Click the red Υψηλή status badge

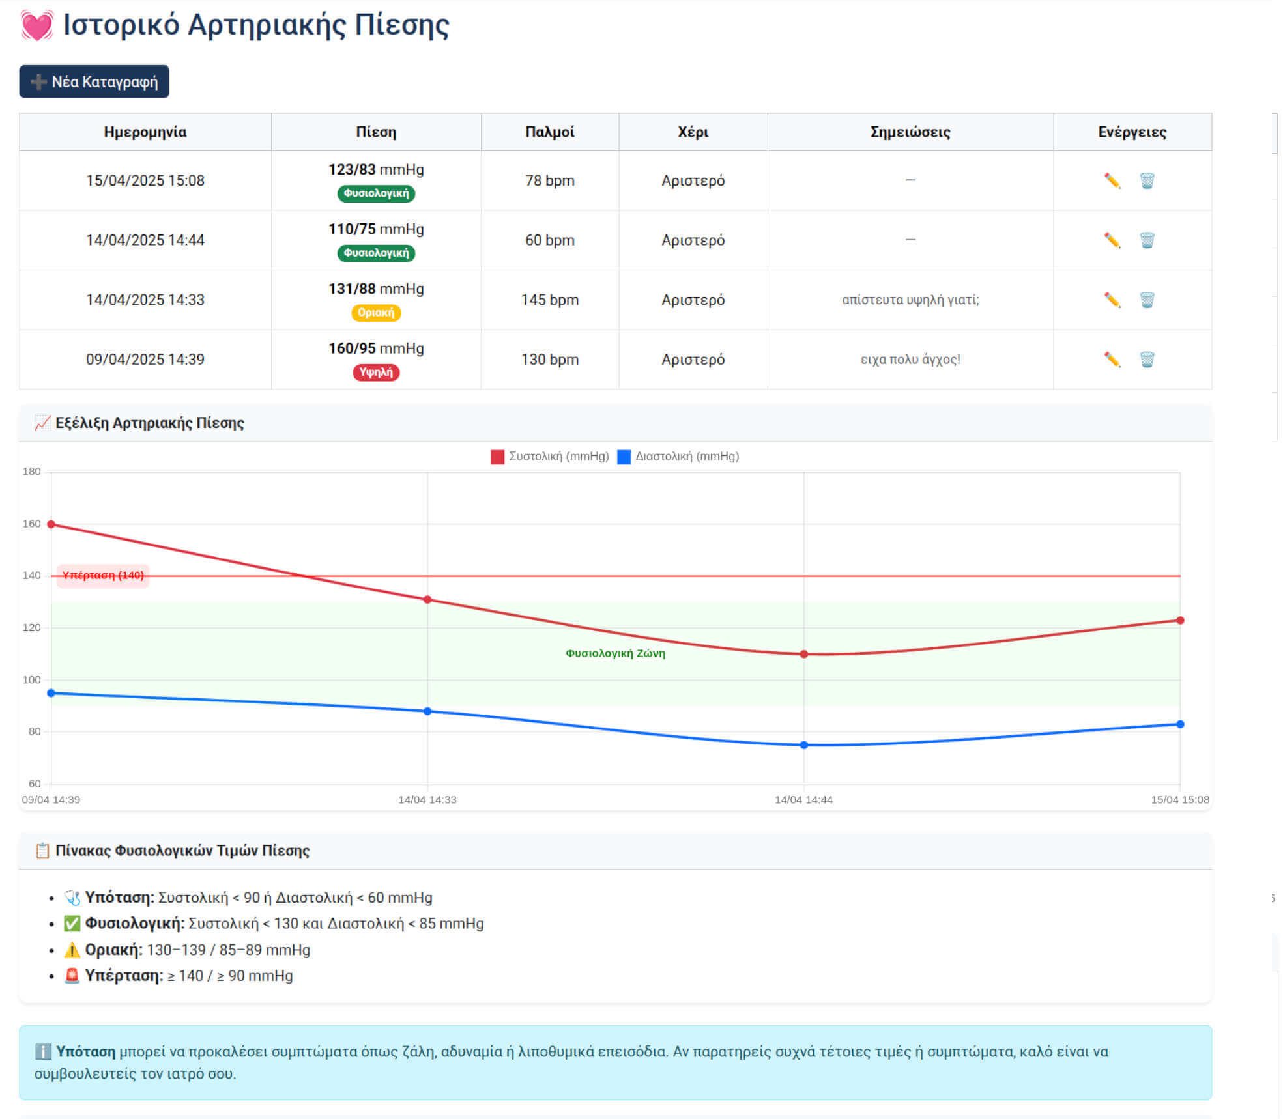[376, 373]
